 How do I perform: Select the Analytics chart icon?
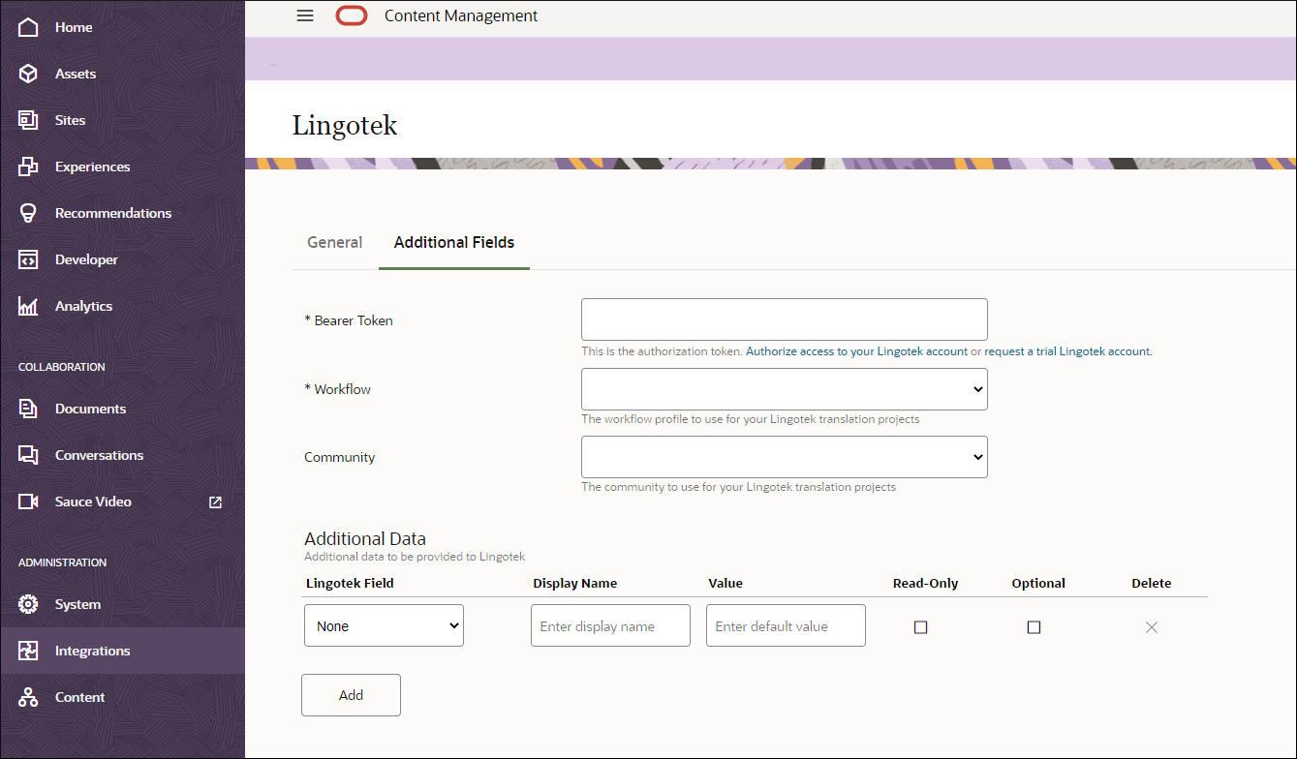(28, 306)
